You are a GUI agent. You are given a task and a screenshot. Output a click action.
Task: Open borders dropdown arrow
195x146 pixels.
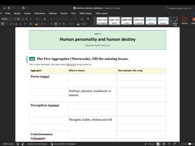pos(87,24)
